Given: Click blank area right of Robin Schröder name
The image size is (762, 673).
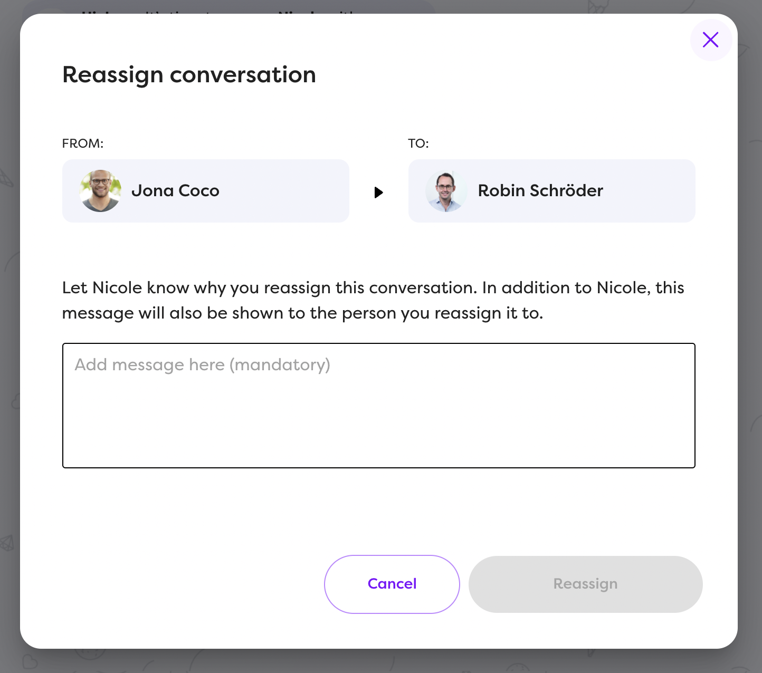Looking at the screenshot, I should pos(649,191).
